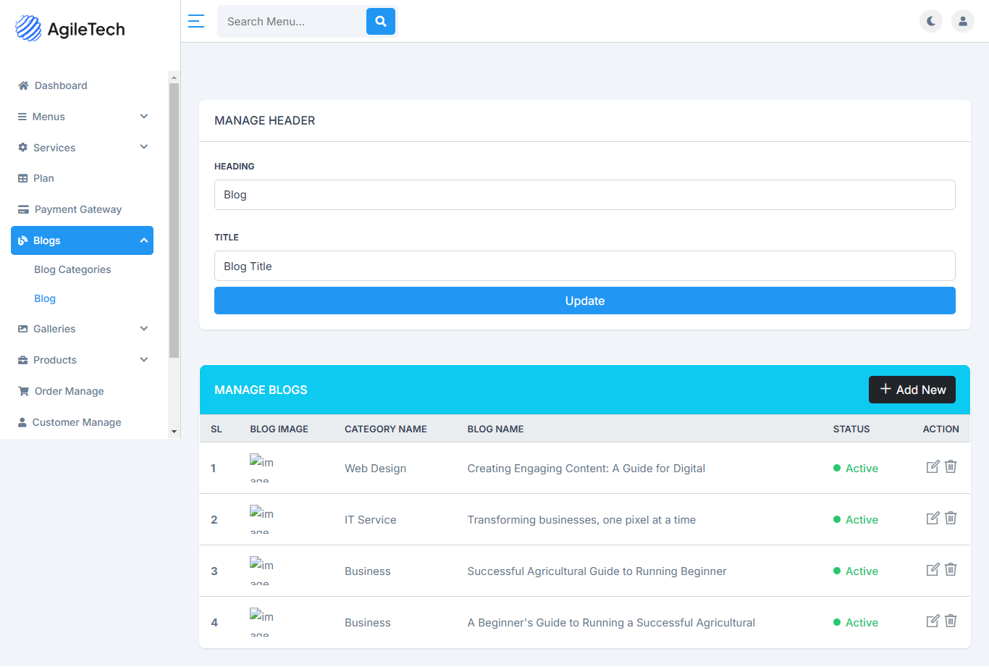Open the user profile avatar menu

963,21
